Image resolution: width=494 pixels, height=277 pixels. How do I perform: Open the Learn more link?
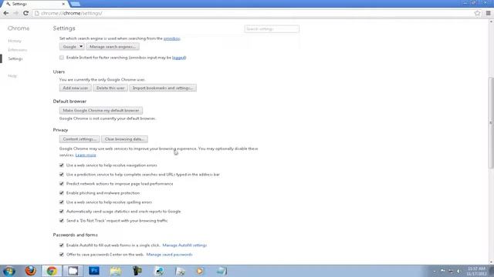(86, 155)
